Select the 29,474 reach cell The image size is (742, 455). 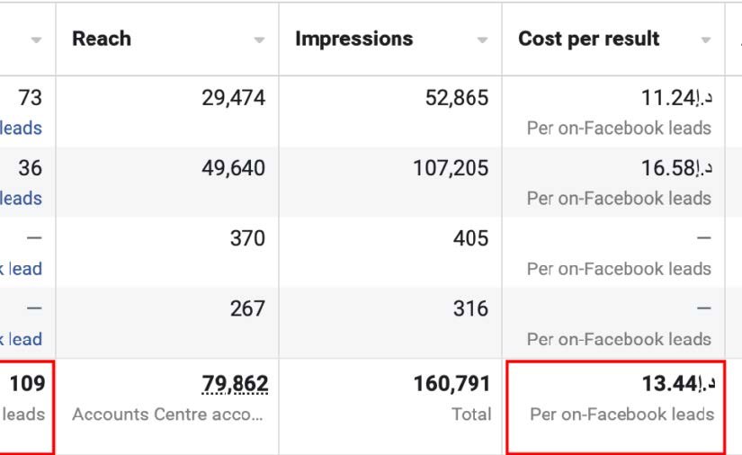234,97
